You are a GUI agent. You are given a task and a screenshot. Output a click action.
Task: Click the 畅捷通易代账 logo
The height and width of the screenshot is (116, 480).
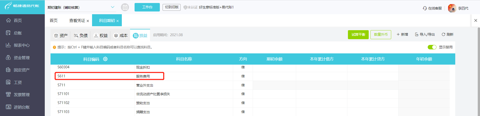(x=22, y=6)
